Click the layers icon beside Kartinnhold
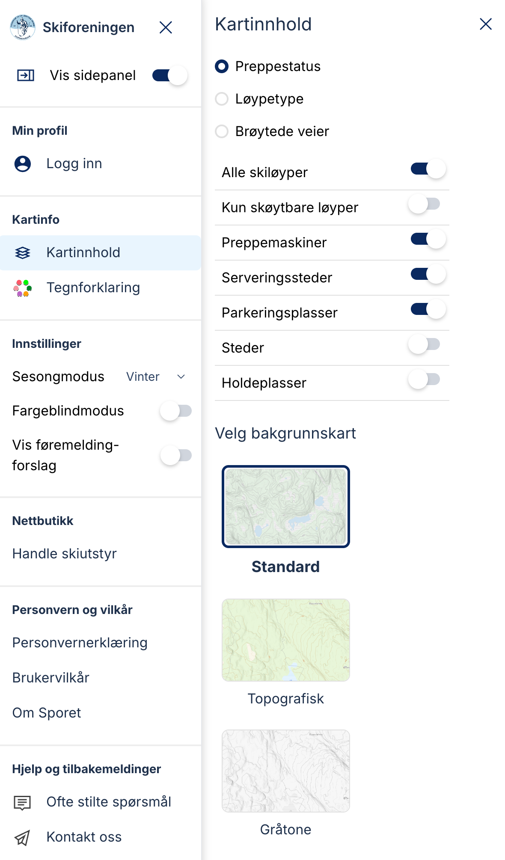The height and width of the screenshot is (860, 505). (23, 253)
